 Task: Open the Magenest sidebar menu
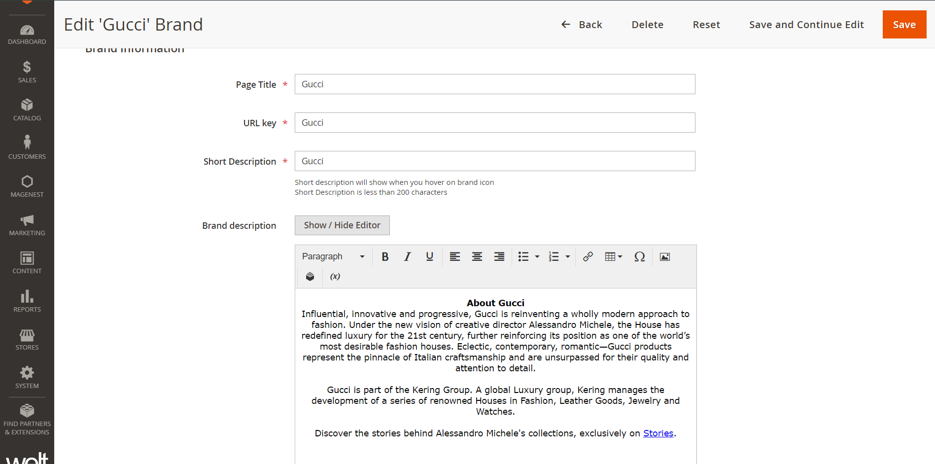pyautogui.click(x=27, y=186)
